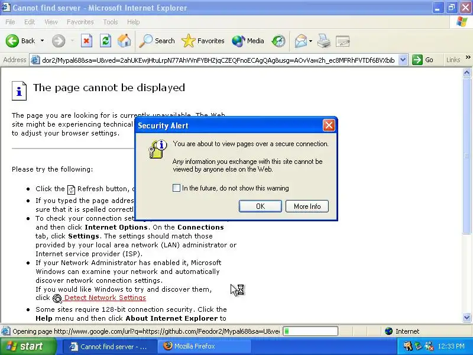Click the green Go arrow icon
This screenshot has height=355, width=473.
click(417, 60)
